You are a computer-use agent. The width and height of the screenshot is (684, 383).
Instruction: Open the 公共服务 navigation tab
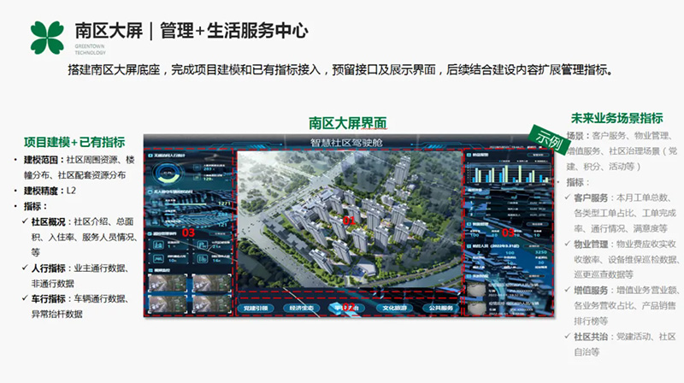click(441, 307)
